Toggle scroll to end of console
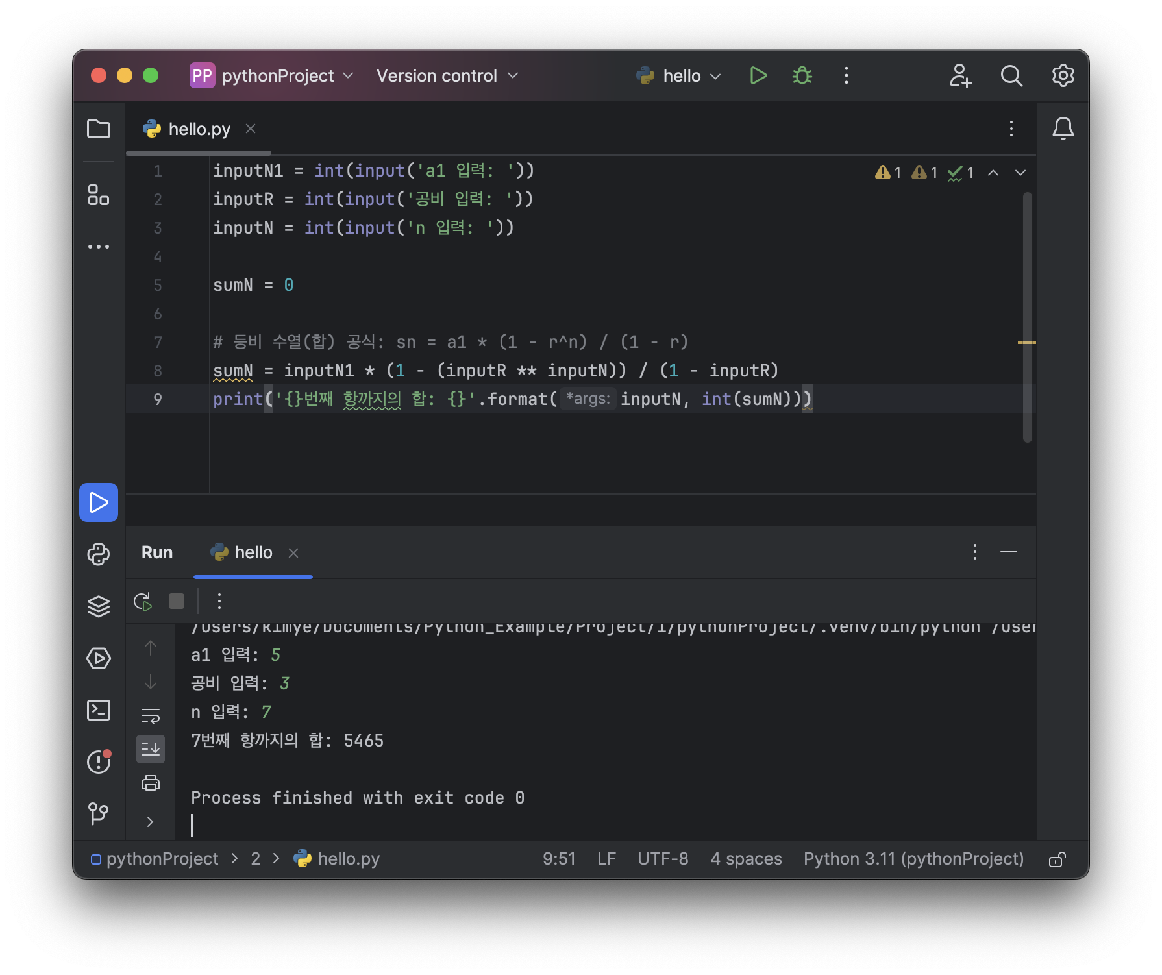This screenshot has height=975, width=1162. coord(151,749)
